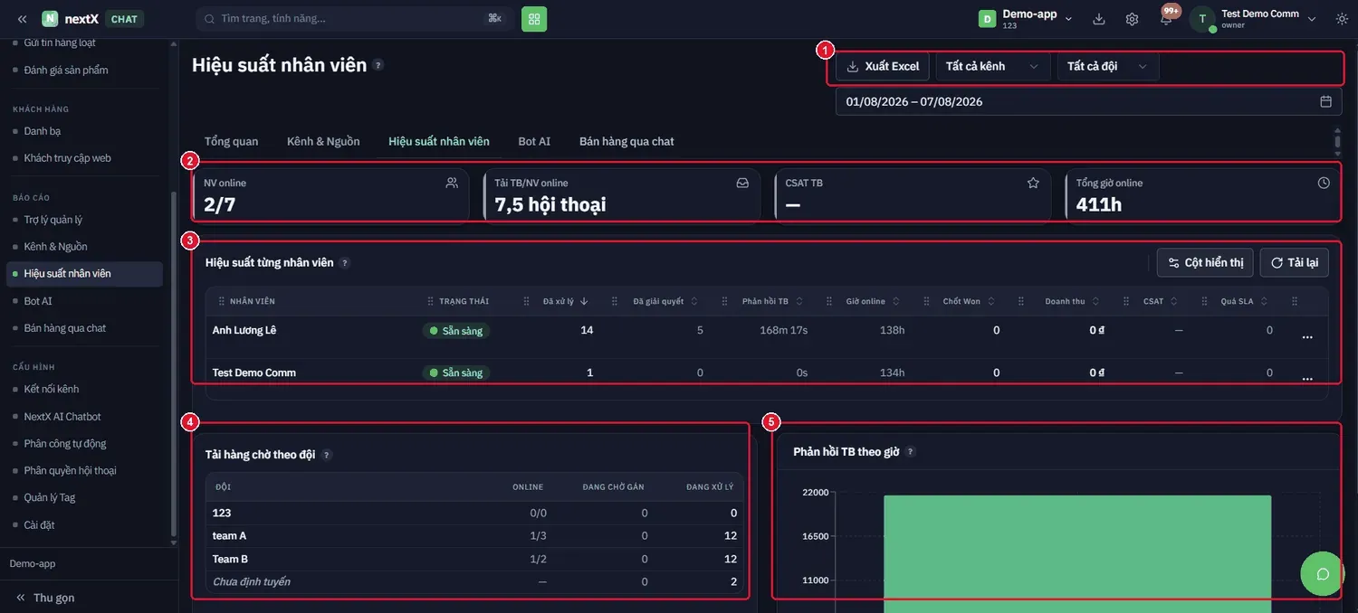Click the nextX logo icon in the header
Image resolution: width=1358 pixels, height=613 pixels.
[x=50, y=19]
